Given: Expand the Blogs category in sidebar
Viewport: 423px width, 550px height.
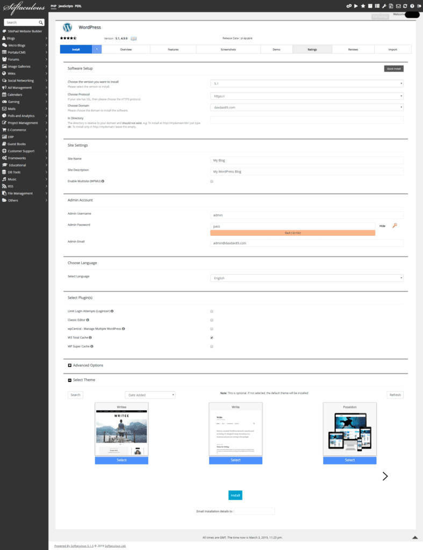Looking at the screenshot, I should tap(24, 38).
